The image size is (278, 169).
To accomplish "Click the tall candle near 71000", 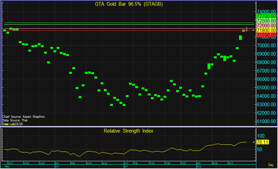I will tap(241, 38).
